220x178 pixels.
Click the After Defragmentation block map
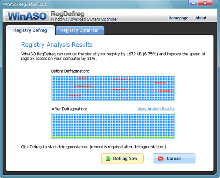[113, 126]
